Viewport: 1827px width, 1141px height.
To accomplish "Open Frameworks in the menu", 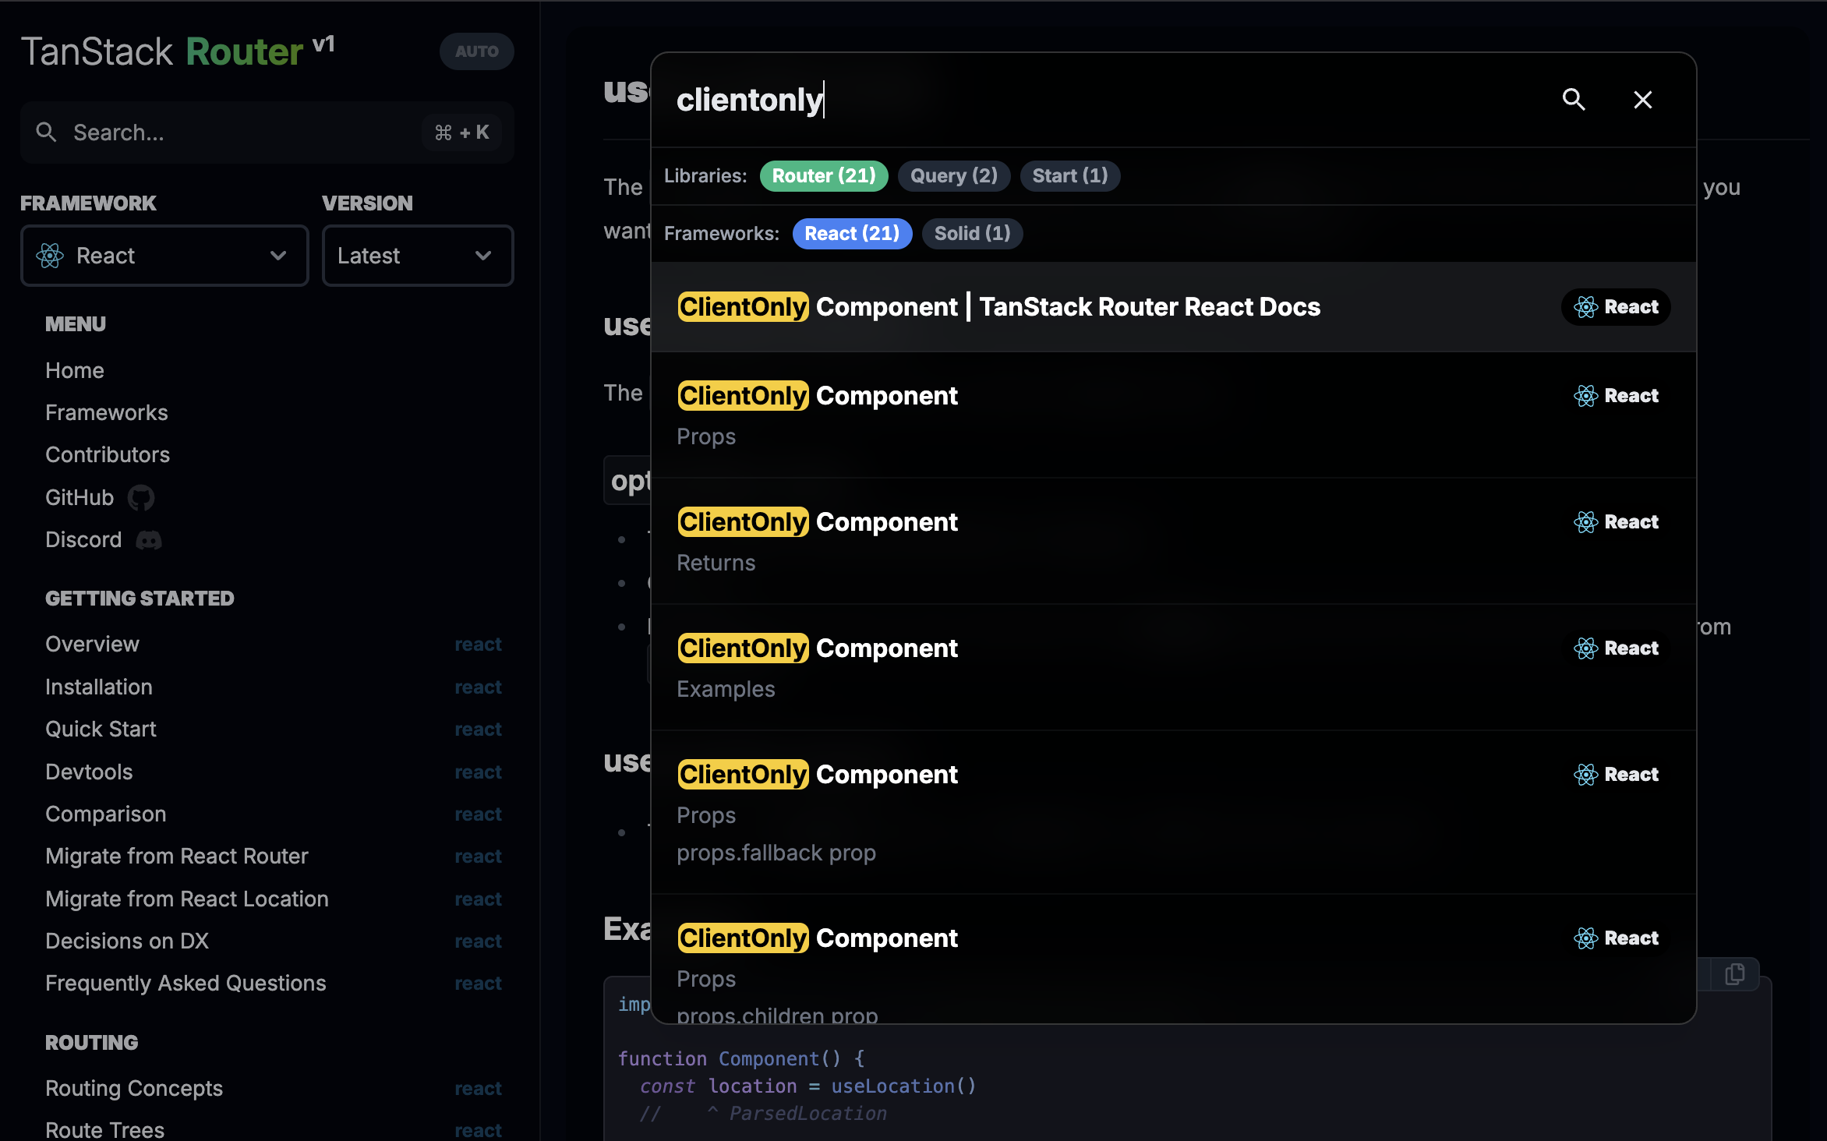I will click(x=107, y=412).
